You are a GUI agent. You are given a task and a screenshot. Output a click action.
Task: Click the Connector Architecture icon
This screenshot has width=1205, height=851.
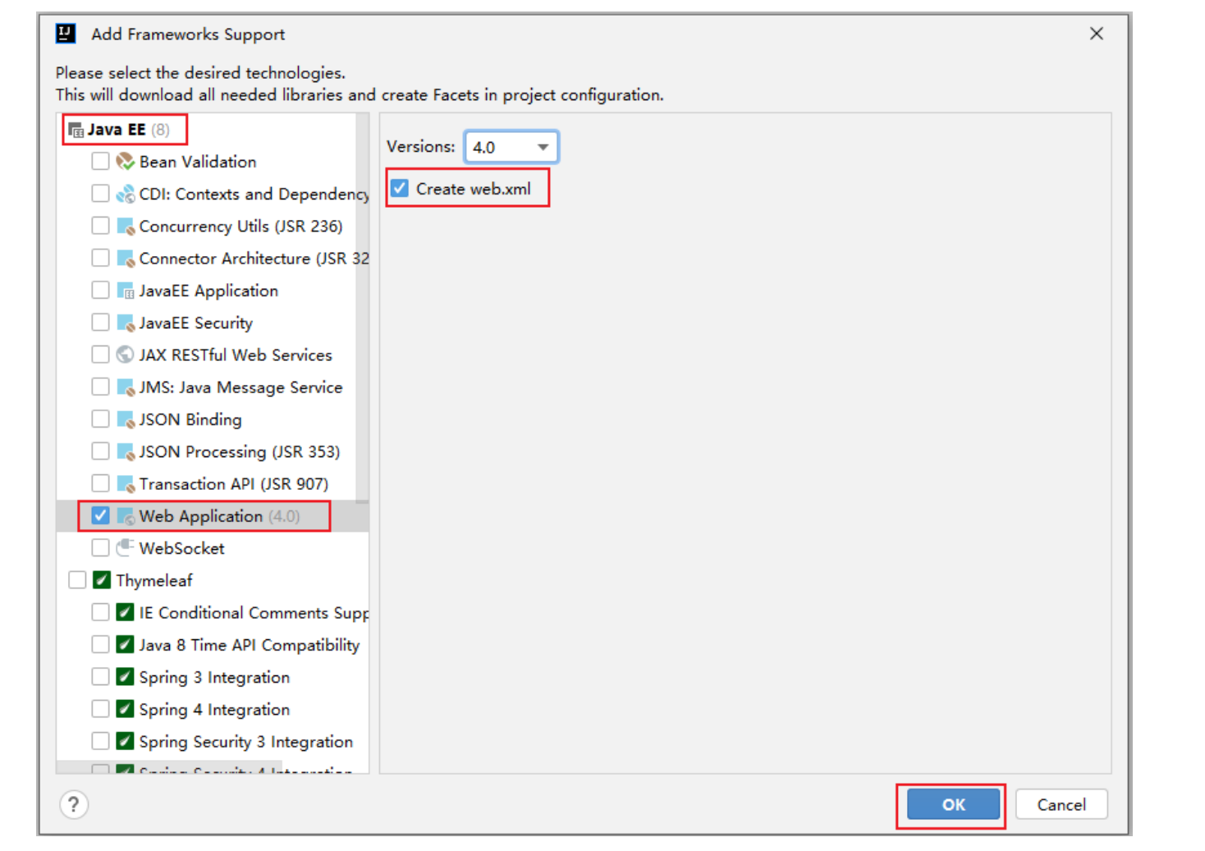tap(126, 259)
